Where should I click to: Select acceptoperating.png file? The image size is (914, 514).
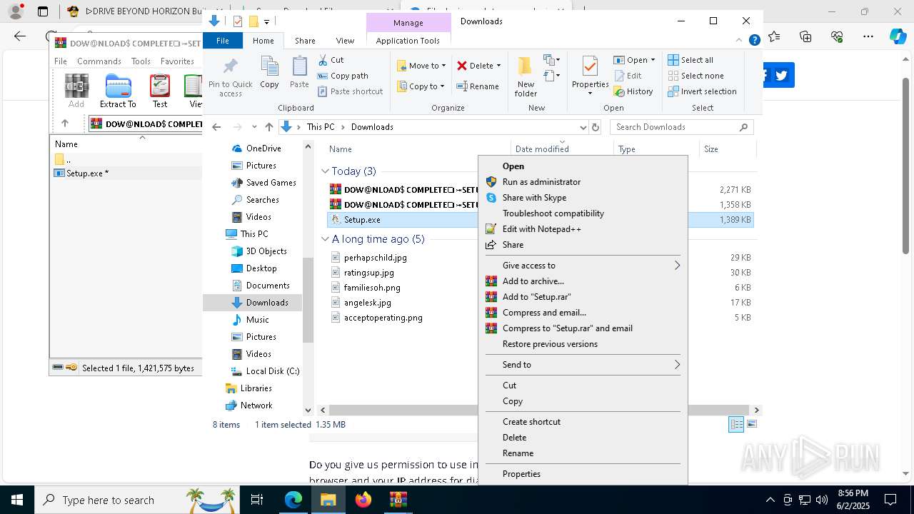pyautogui.click(x=383, y=318)
